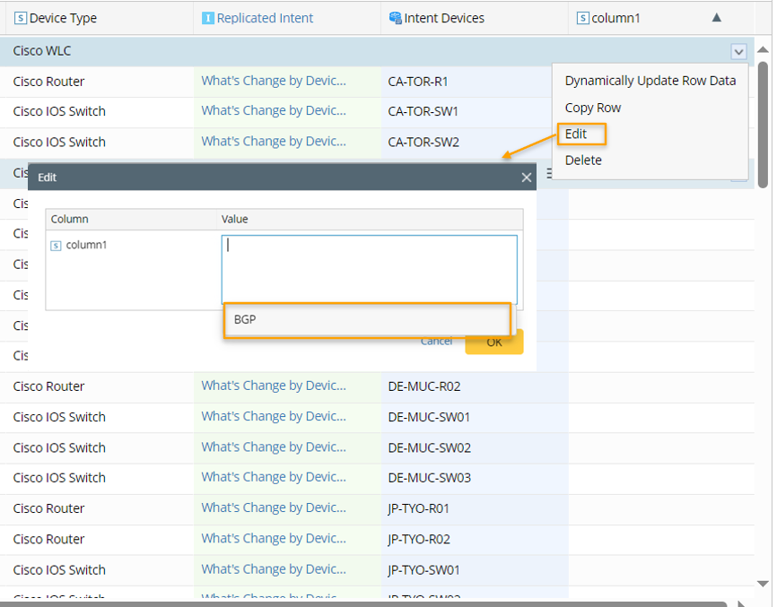777x607 pixels.
Task: Click the Replicated Intent column icon
Action: 207,18
